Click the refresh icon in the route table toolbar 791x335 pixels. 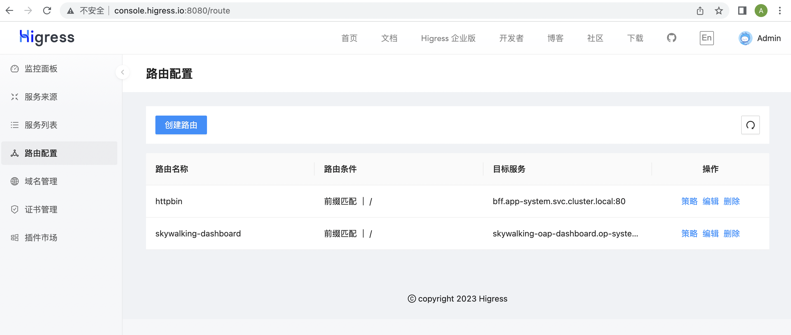point(750,125)
